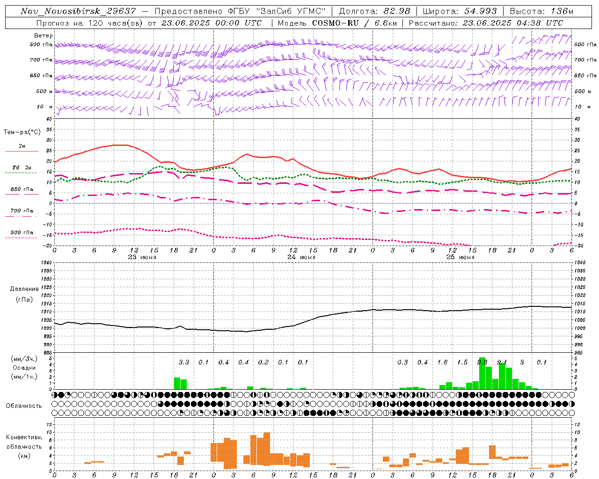Click the 25 июня date label
The height and width of the screenshot is (479, 599).
[x=460, y=257]
